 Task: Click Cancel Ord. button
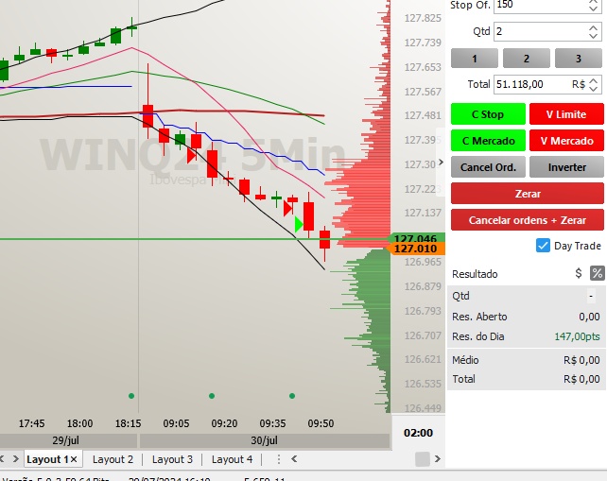488,167
